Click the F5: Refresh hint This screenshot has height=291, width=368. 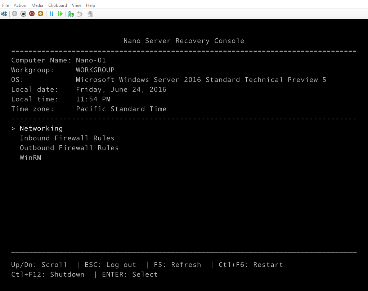178,265
